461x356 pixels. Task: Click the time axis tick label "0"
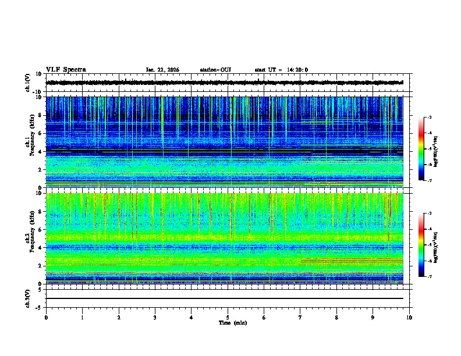point(46,318)
